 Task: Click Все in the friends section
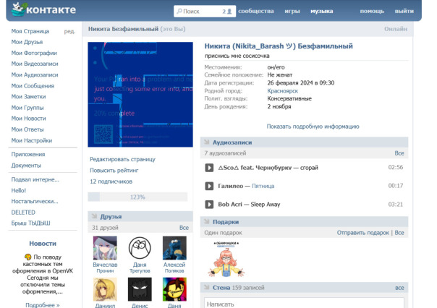pyautogui.click(x=184, y=228)
